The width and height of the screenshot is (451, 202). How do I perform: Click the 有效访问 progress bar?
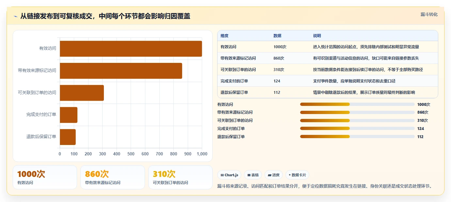point(357,104)
